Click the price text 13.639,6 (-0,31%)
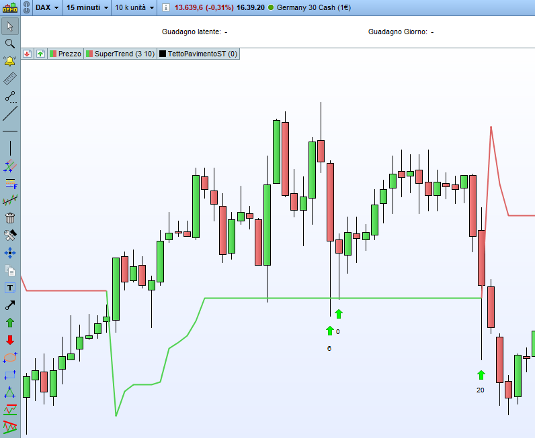This screenshot has width=535, height=438. [x=204, y=7]
